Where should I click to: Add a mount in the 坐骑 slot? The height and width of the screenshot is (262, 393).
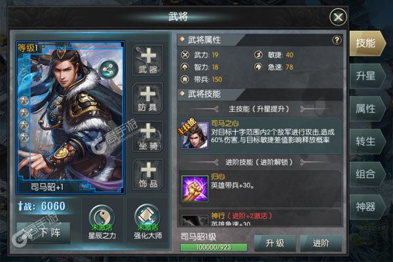(148, 136)
